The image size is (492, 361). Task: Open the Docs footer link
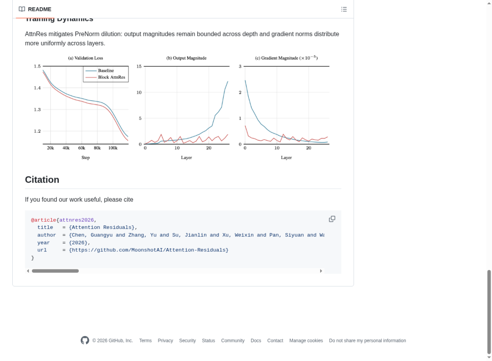(x=256, y=341)
